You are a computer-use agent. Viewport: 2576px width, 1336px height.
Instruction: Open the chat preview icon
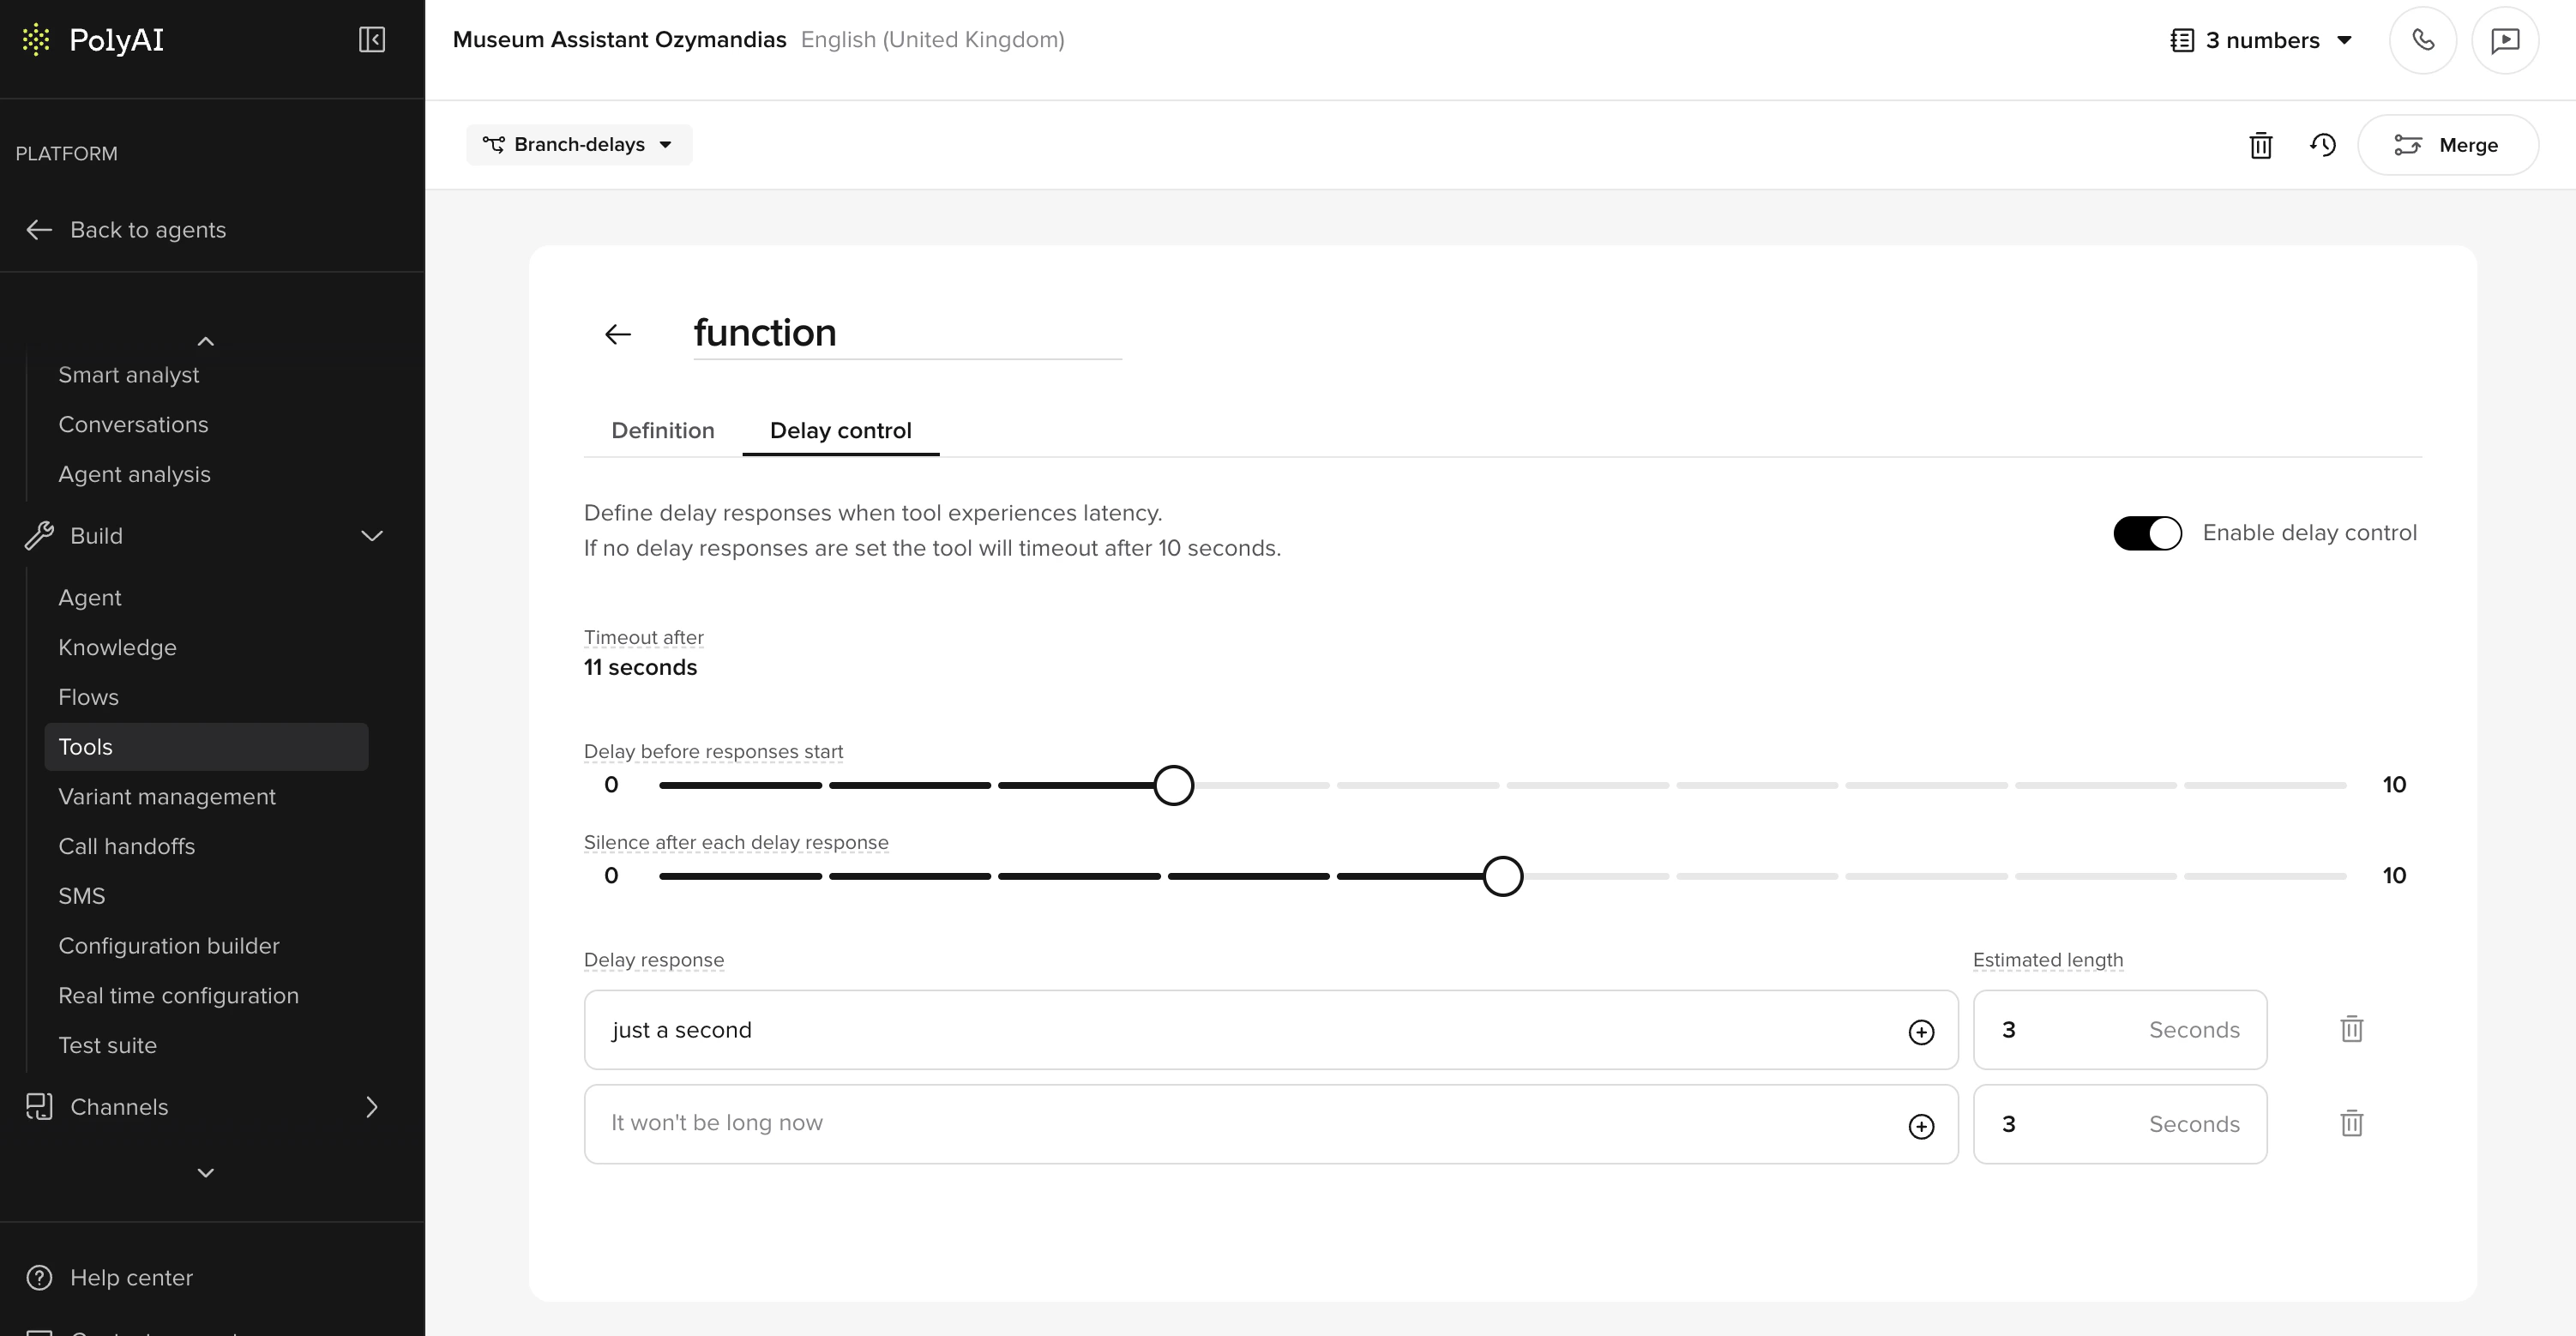(x=2504, y=40)
